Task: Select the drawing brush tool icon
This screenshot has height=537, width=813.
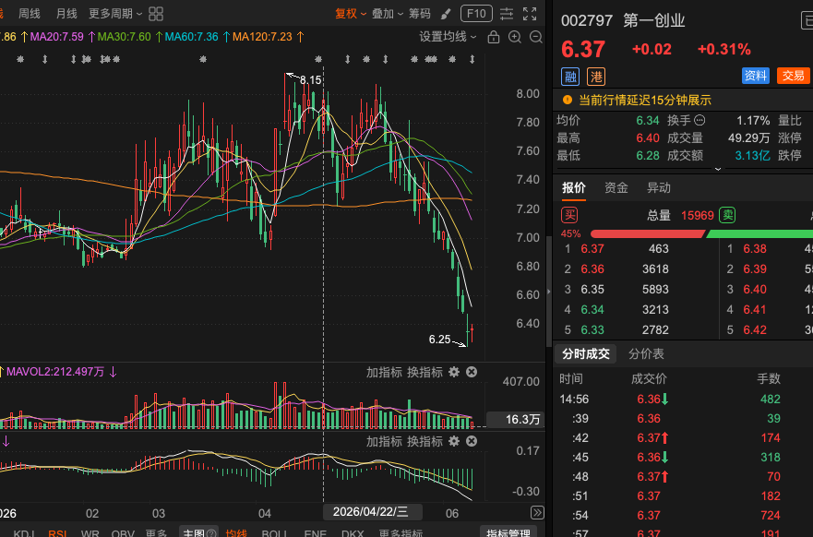Action: (x=446, y=14)
